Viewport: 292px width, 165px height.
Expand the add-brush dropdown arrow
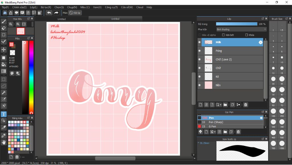pos(215,132)
